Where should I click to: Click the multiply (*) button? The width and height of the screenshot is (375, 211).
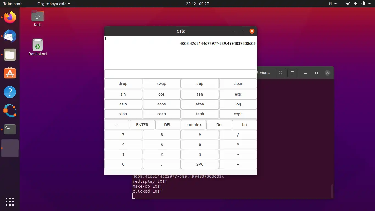[238, 145]
